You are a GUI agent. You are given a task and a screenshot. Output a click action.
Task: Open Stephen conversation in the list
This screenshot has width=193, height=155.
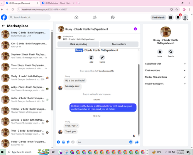click(x=25, y=56)
